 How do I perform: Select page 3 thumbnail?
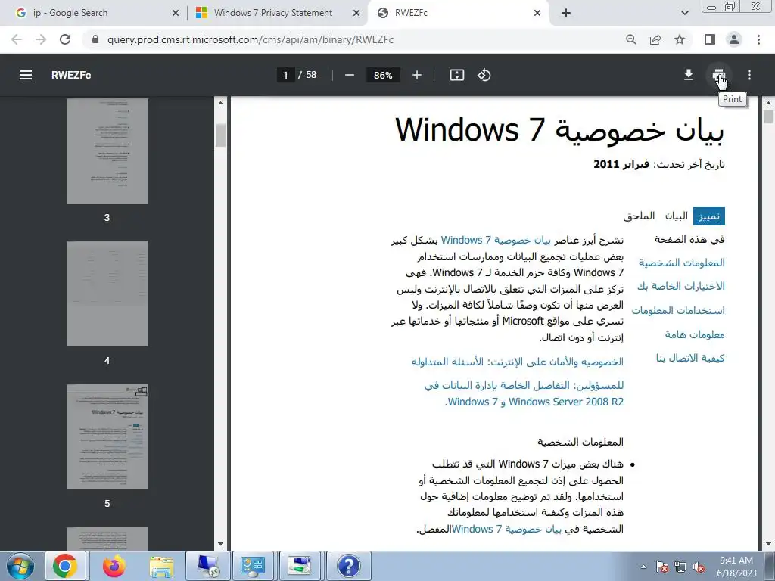point(107,151)
